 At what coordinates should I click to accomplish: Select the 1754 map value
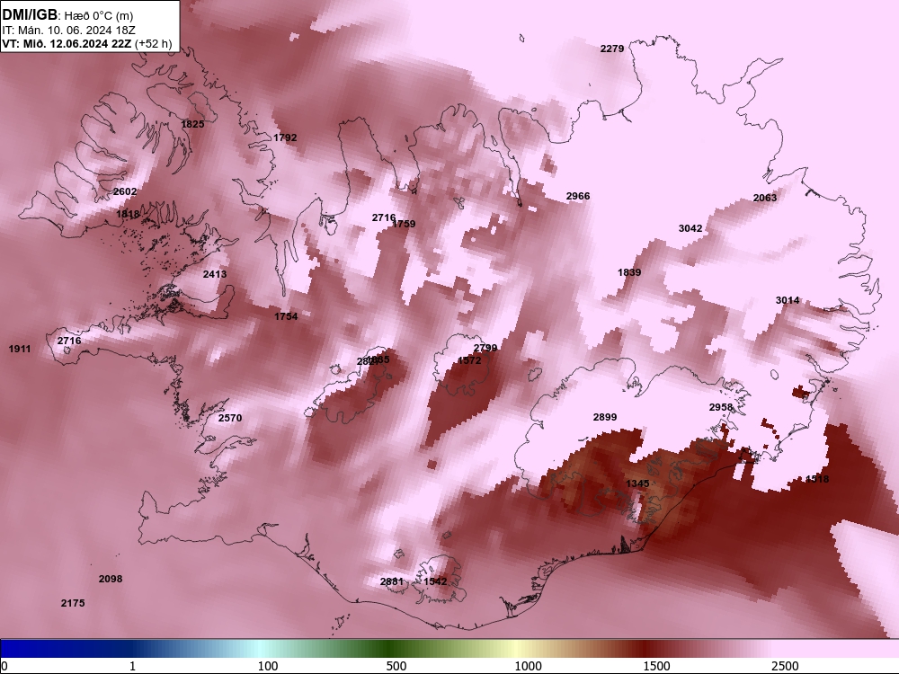click(x=286, y=316)
